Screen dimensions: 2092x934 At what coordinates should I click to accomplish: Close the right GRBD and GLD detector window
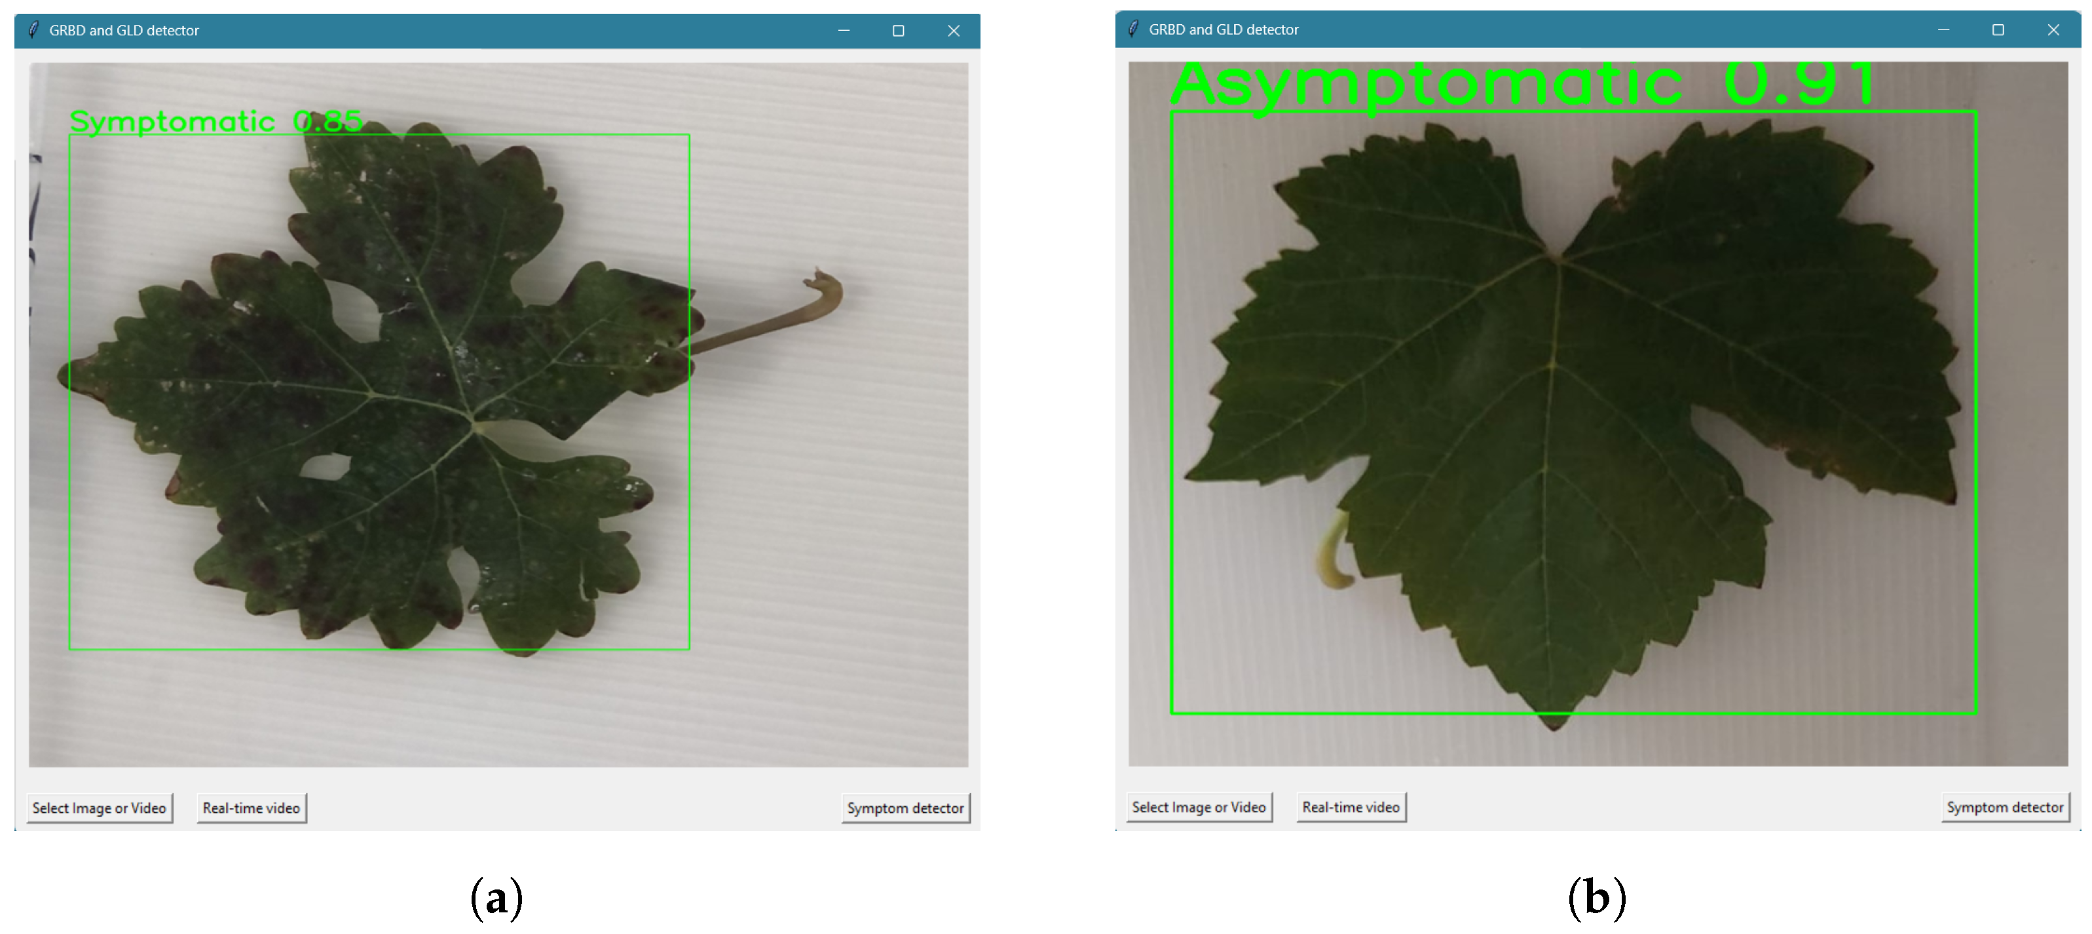click(2053, 30)
